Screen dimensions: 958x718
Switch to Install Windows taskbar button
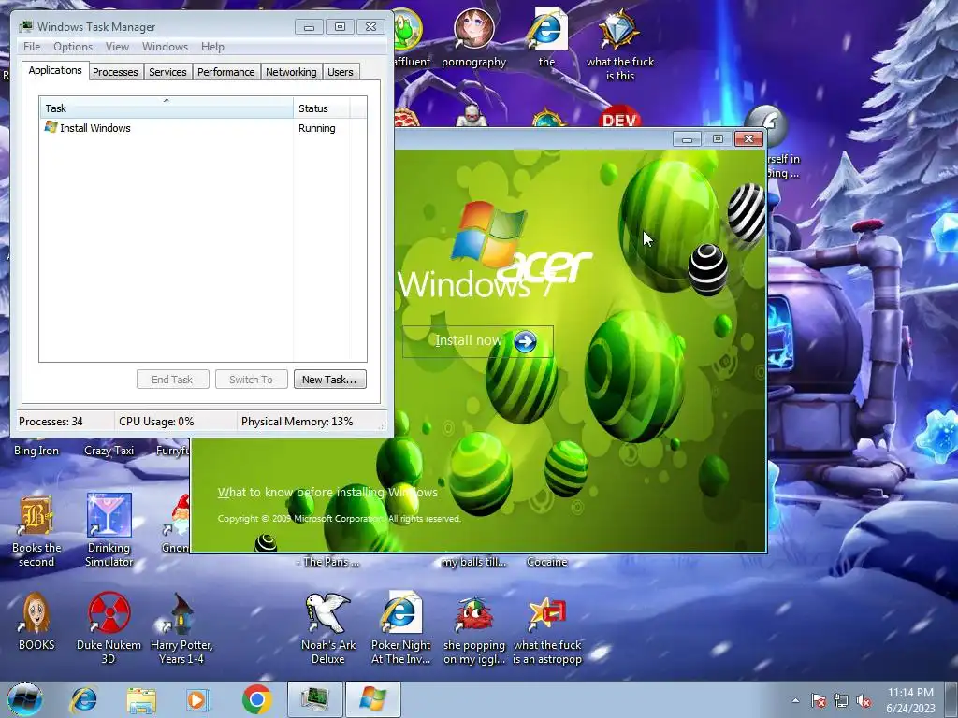[x=372, y=699]
